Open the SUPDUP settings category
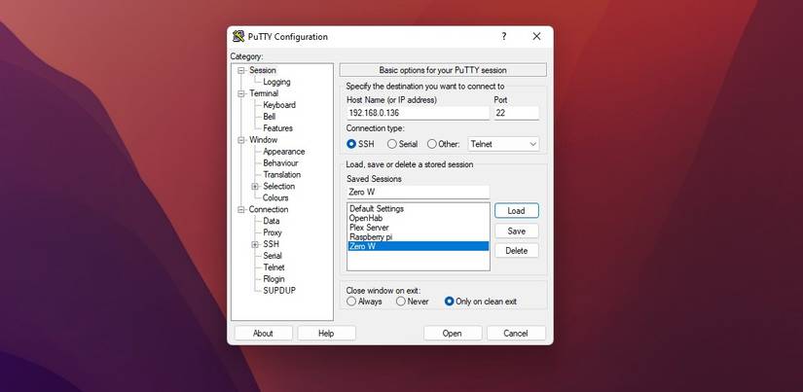 279,291
